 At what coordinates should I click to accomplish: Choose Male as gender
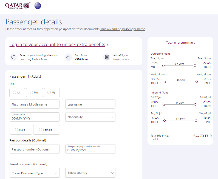pyautogui.click(x=21, y=130)
